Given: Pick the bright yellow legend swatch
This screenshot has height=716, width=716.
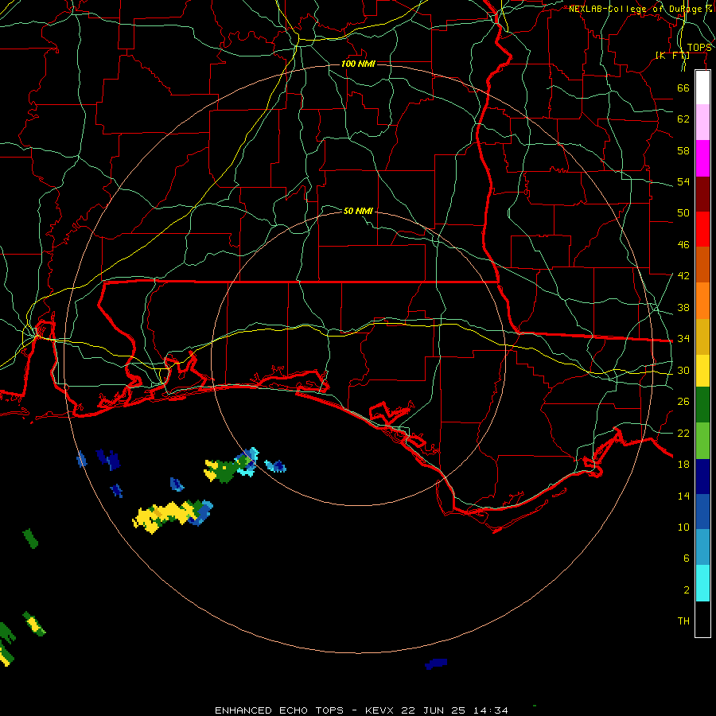Looking at the screenshot, I should point(702,370).
